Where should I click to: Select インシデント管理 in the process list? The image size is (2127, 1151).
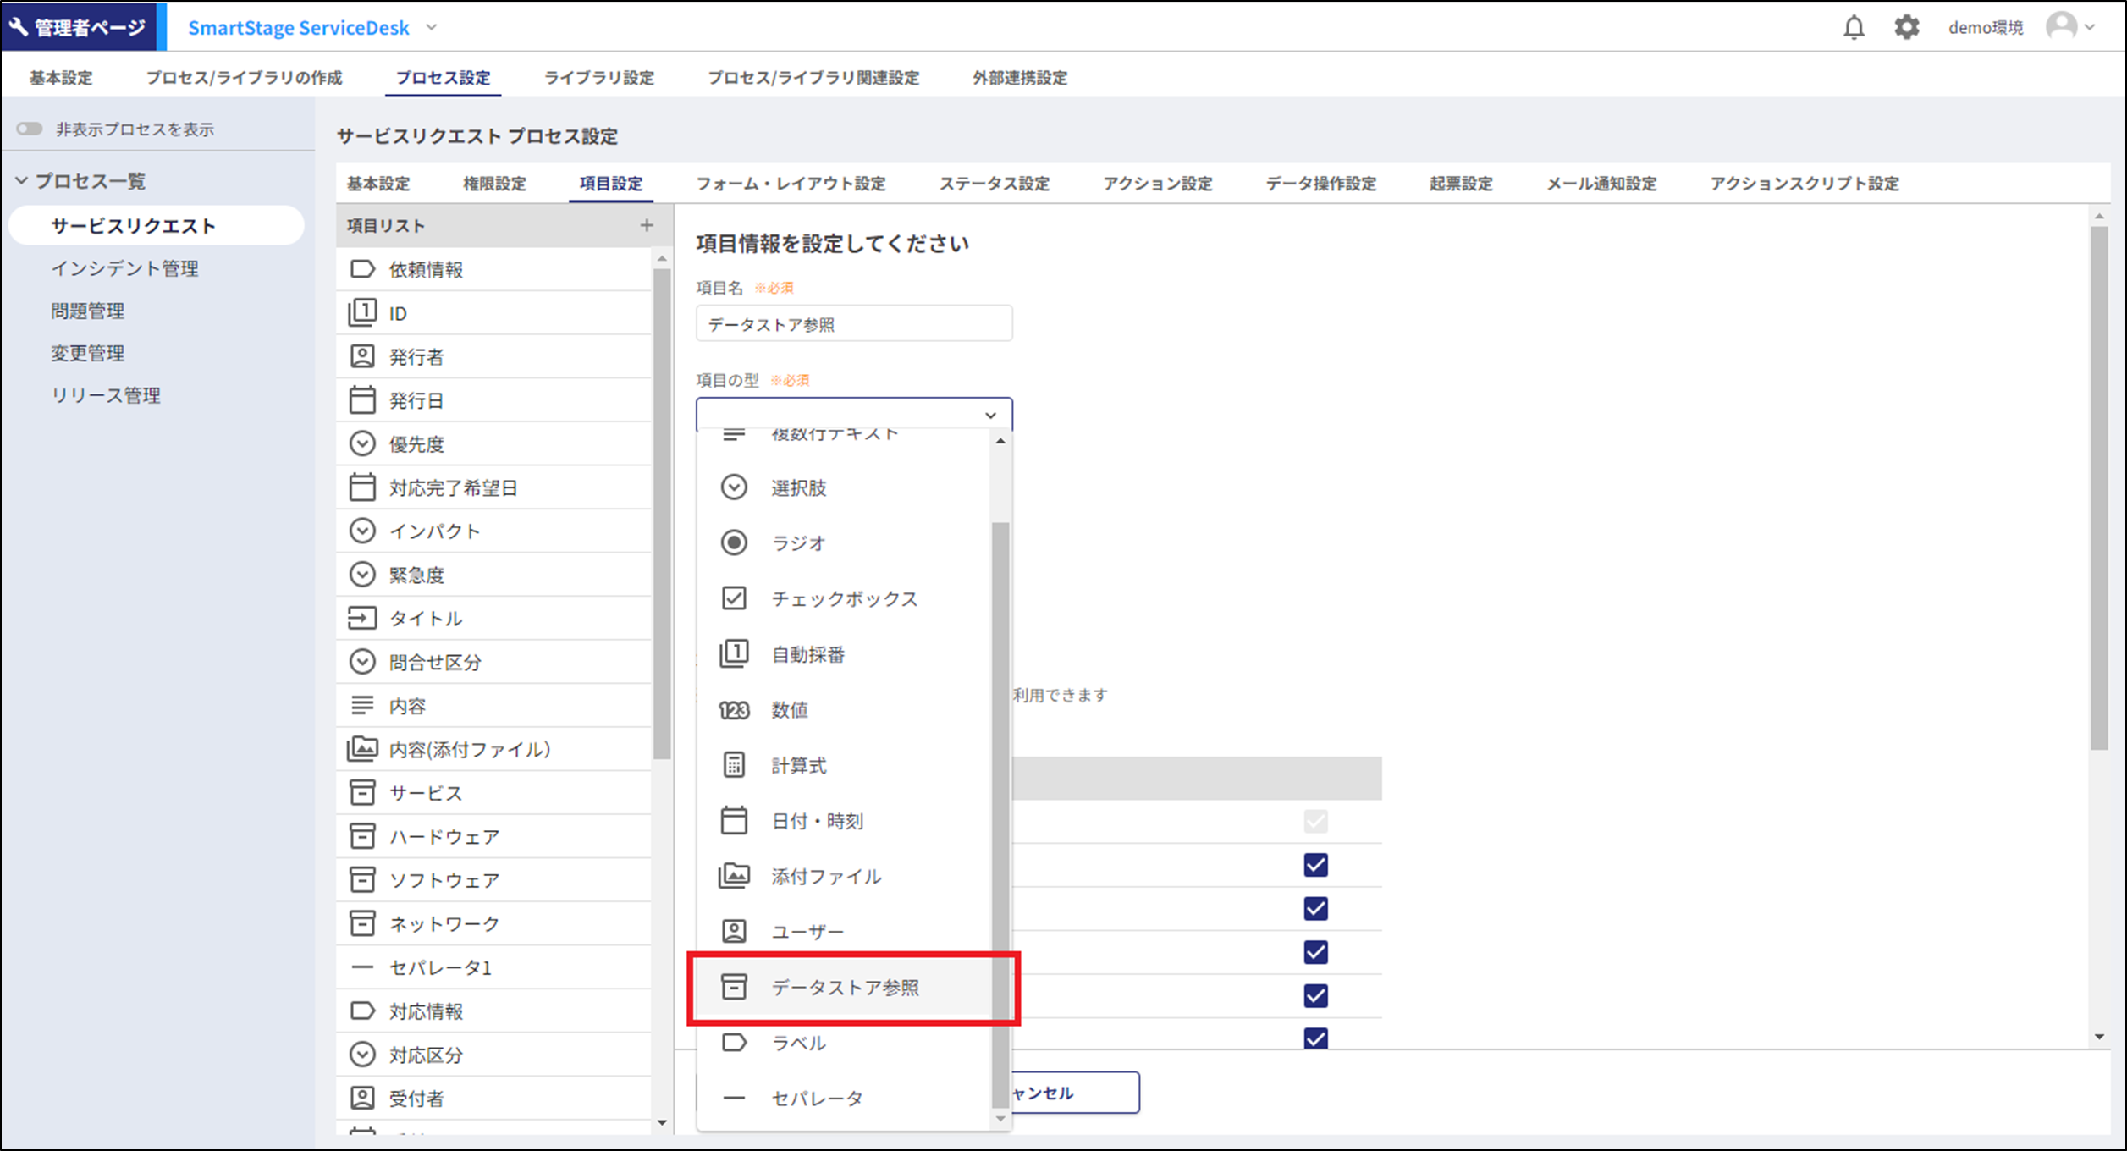click(124, 268)
